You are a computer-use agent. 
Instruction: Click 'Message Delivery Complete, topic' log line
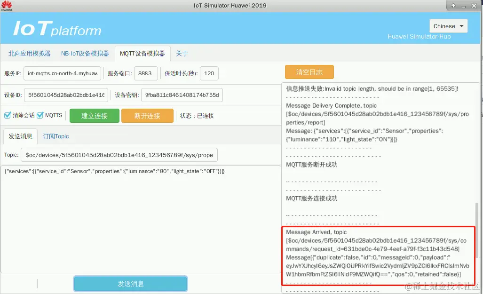click(x=331, y=105)
